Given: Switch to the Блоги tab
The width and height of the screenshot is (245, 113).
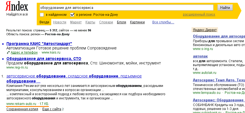Looking at the screenshot, I should coord(121,22).
